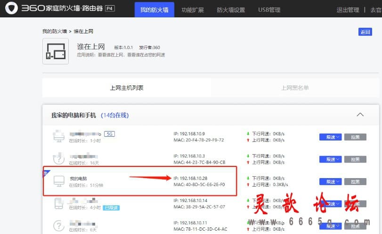Click the phone icon for 192.168.10.14
The height and width of the screenshot is (234, 382).
coord(59,203)
